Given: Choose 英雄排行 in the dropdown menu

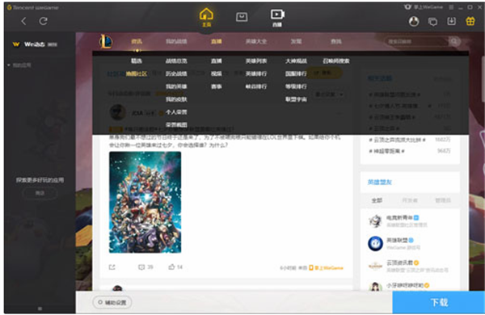Looking at the screenshot, I should pos(256,73).
